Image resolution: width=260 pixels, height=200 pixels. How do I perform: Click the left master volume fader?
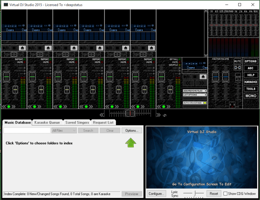tap(216, 77)
